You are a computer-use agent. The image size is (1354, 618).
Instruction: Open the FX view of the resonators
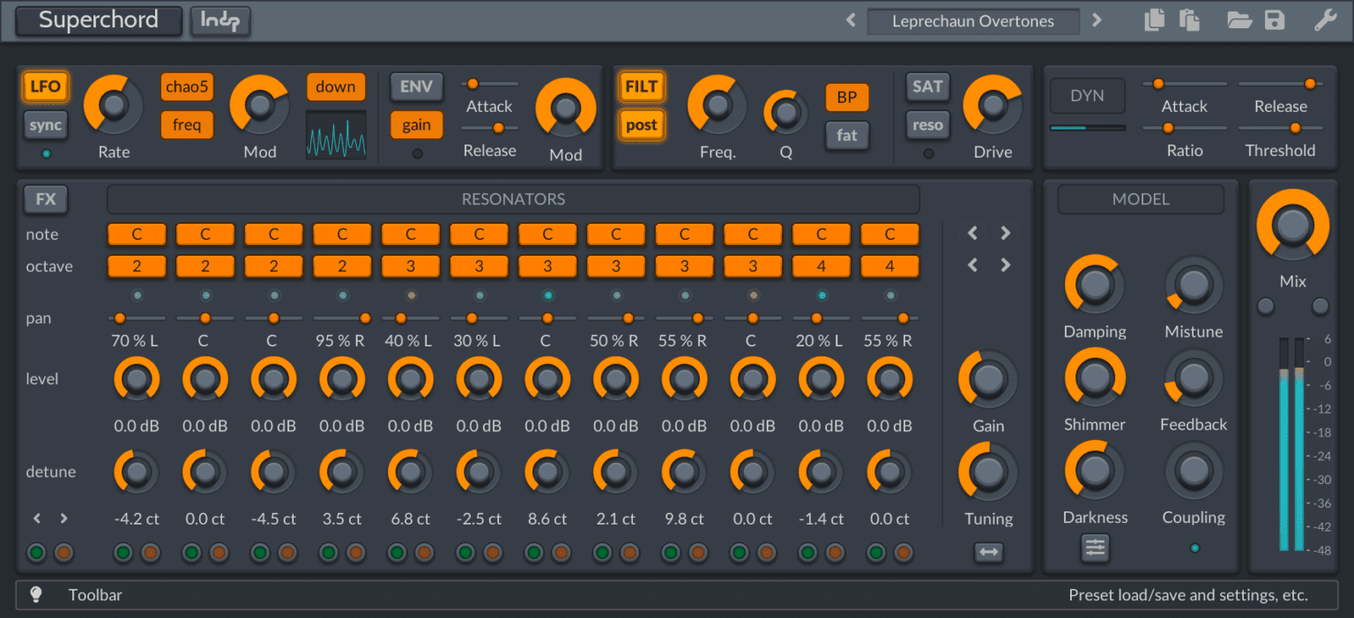[45, 198]
